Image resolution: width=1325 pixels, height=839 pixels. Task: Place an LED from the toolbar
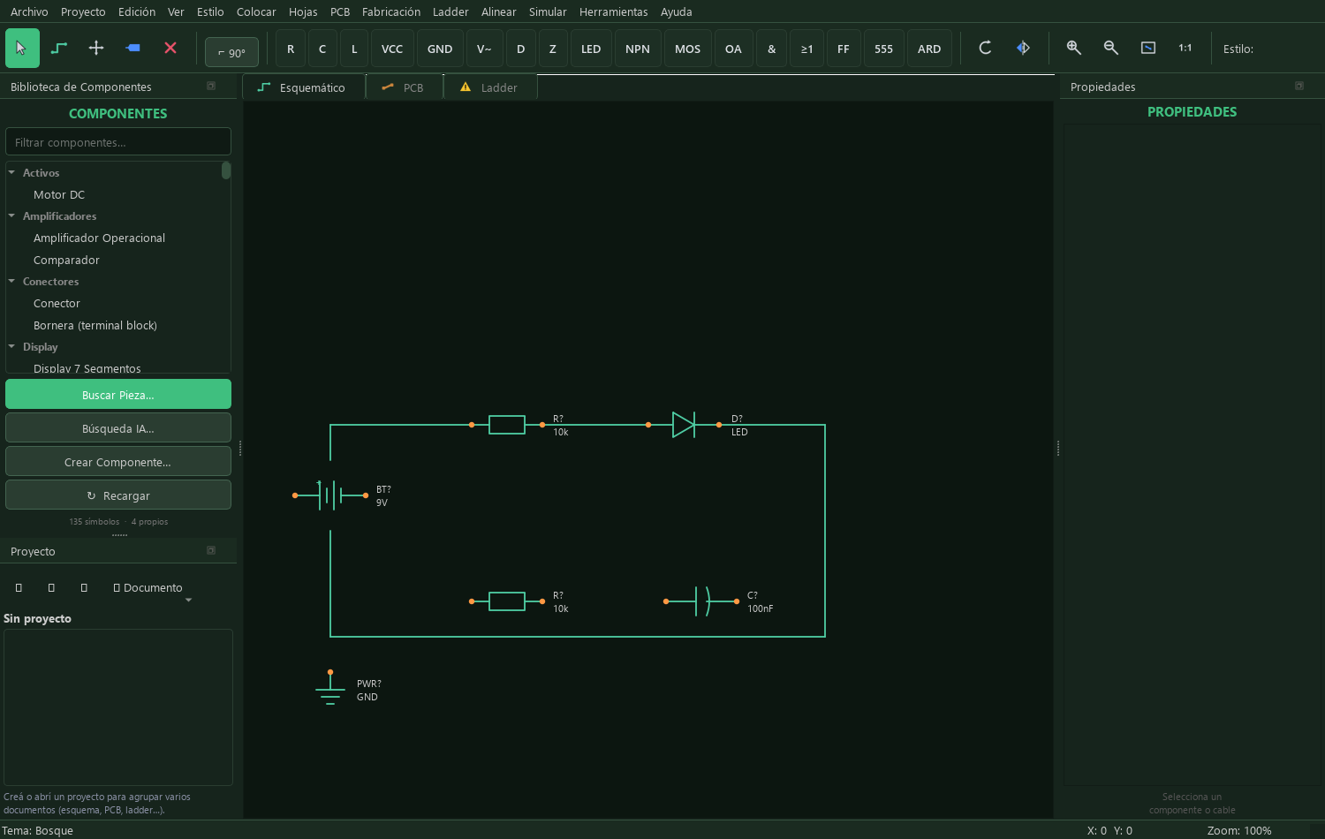[591, 49]
